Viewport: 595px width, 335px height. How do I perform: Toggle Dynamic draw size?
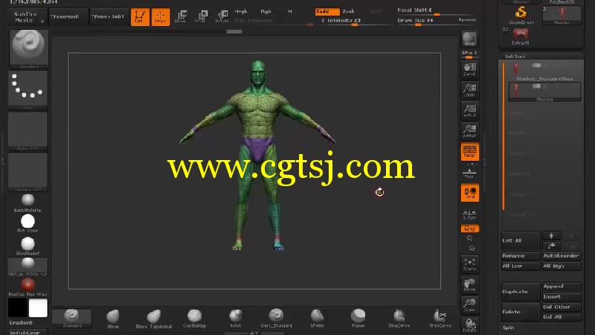tap(467, 20)
